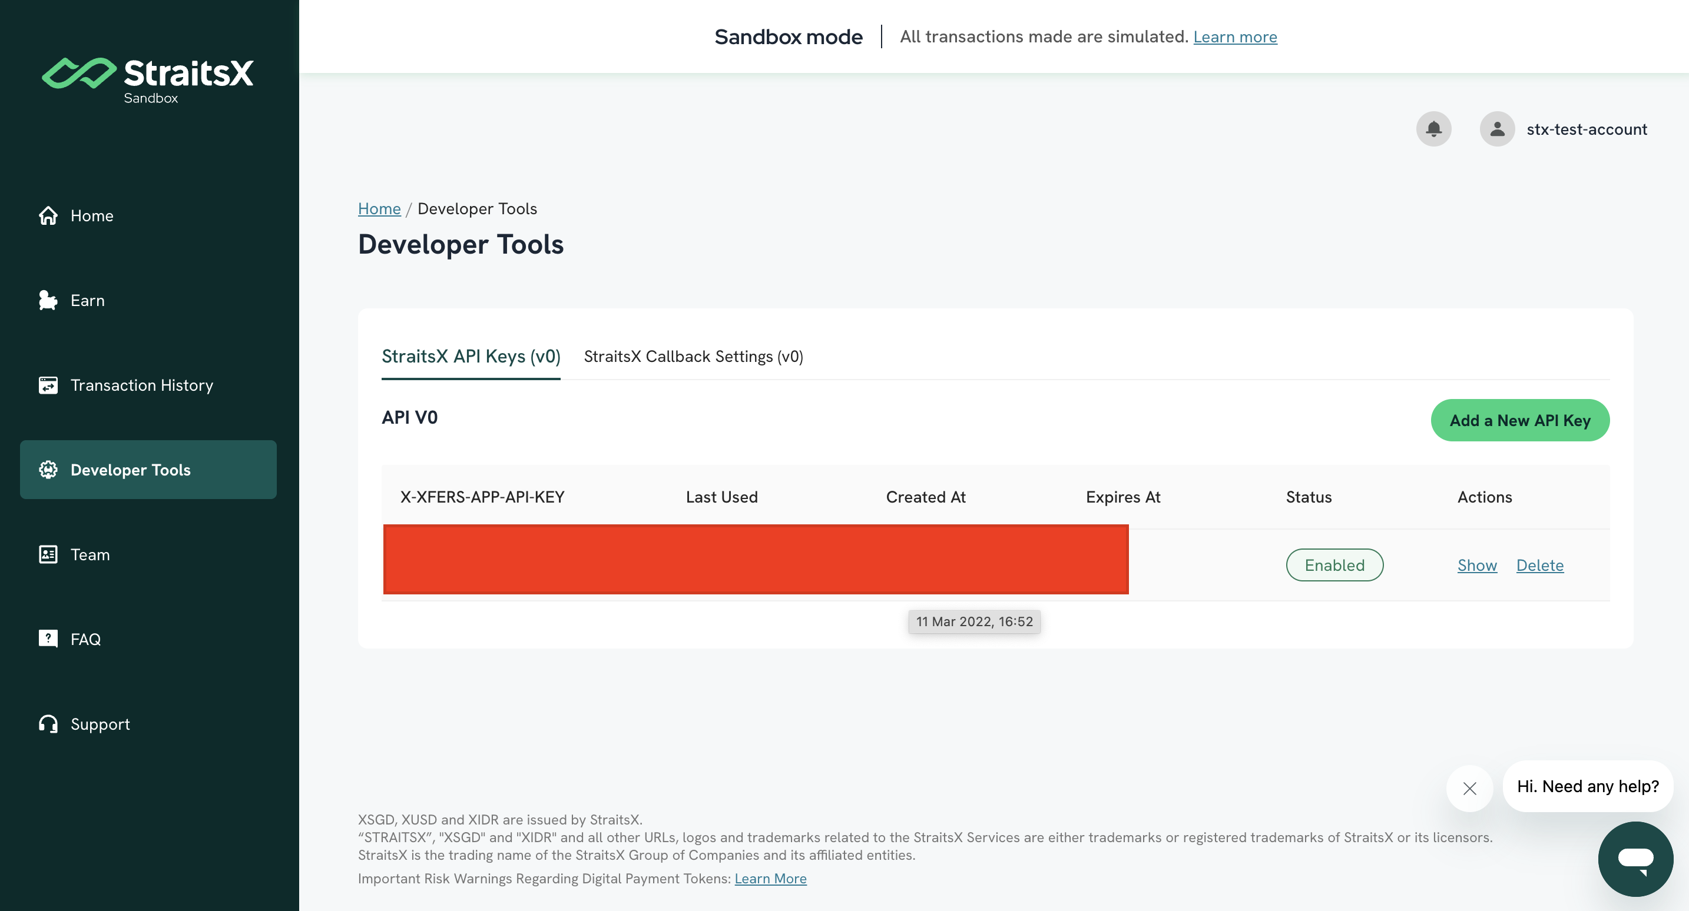Click the Developer Tools page title
Screen dimensions: 1689x911
461,244
